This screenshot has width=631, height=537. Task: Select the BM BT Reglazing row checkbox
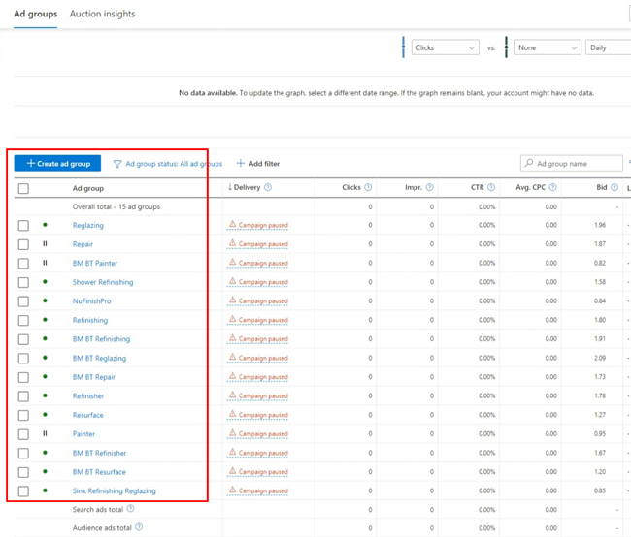[x=23, y=358]
